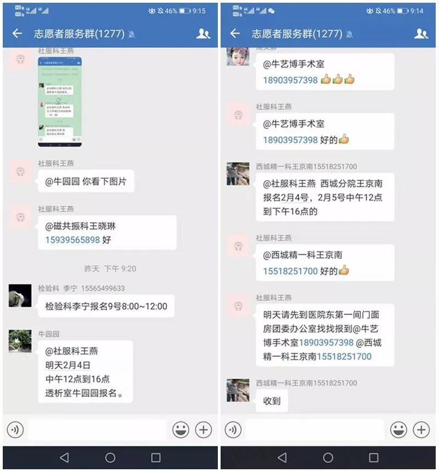Viewport: 439px width, 472px height.
Task: Open plus attachment menu in right chat
Action: click(421, 430)
